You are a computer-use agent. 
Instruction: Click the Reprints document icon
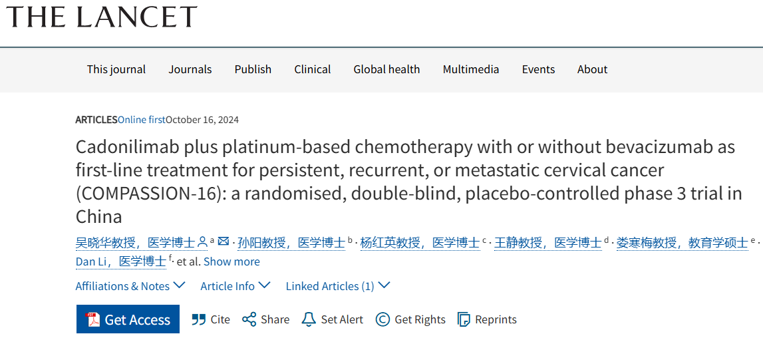[464, 319]
